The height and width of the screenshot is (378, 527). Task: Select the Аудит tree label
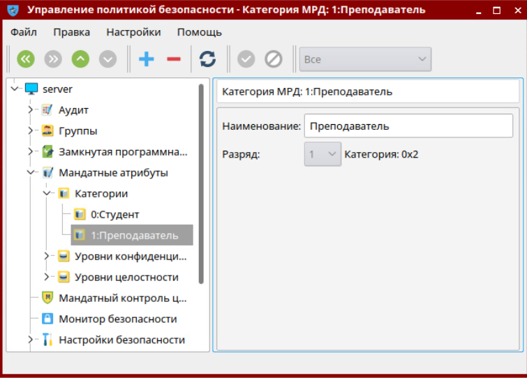[x=73, y=110]
